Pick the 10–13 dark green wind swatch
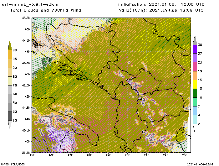 click(x=195, y=93)
